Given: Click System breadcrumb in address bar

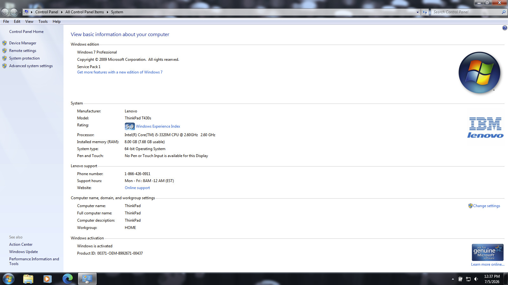Looking at the screenshot, I should [x=117, y=12].
